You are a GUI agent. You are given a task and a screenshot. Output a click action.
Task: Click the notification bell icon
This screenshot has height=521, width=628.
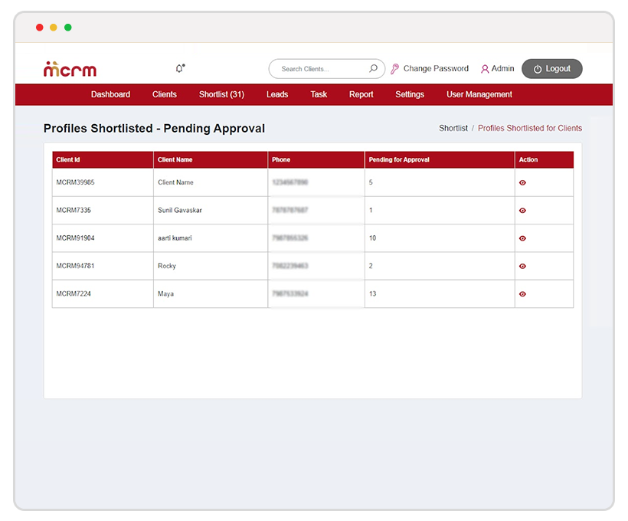point(180,69)
